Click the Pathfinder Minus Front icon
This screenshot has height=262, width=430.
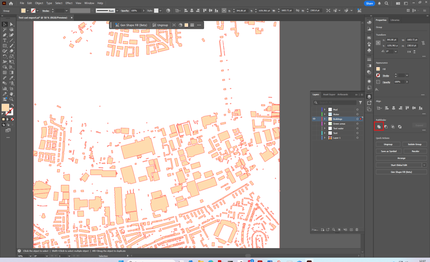(x=385, y=126)
